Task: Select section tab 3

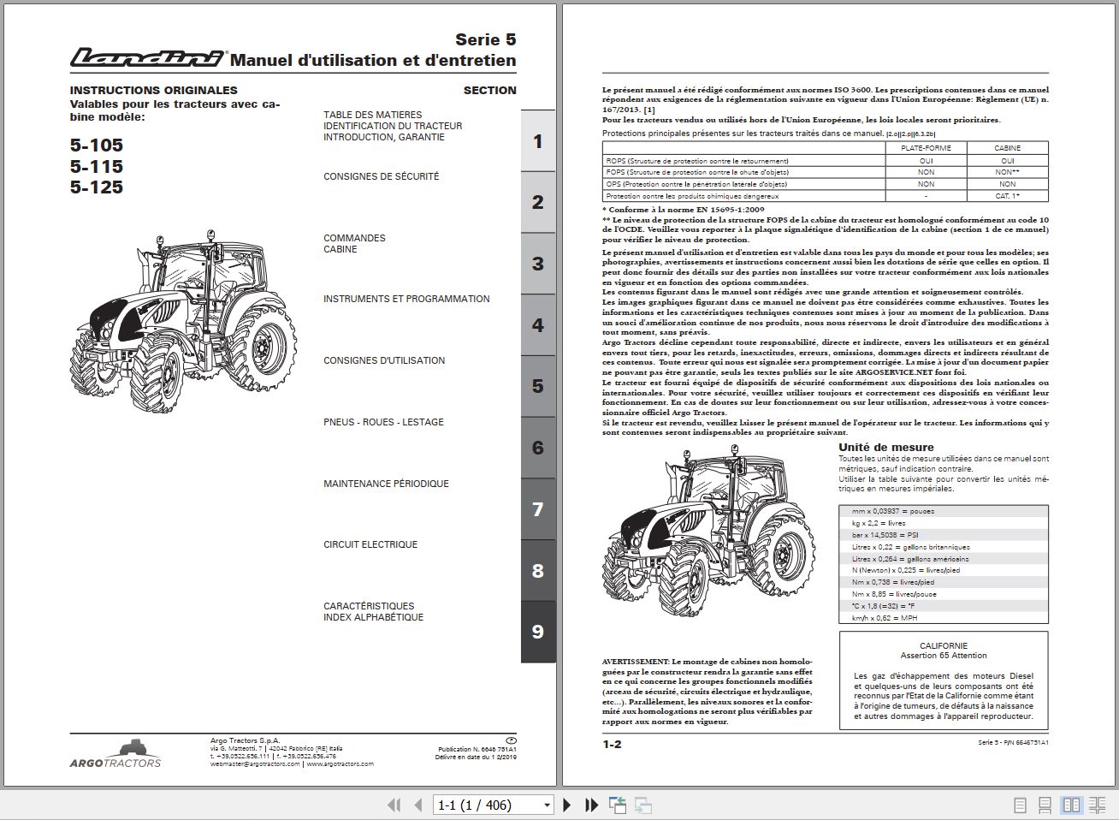Action: point(538,264)
